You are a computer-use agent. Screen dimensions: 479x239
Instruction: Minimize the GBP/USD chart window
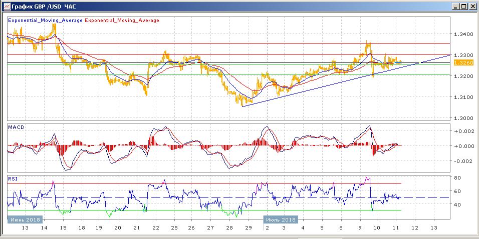pos(455,6)
